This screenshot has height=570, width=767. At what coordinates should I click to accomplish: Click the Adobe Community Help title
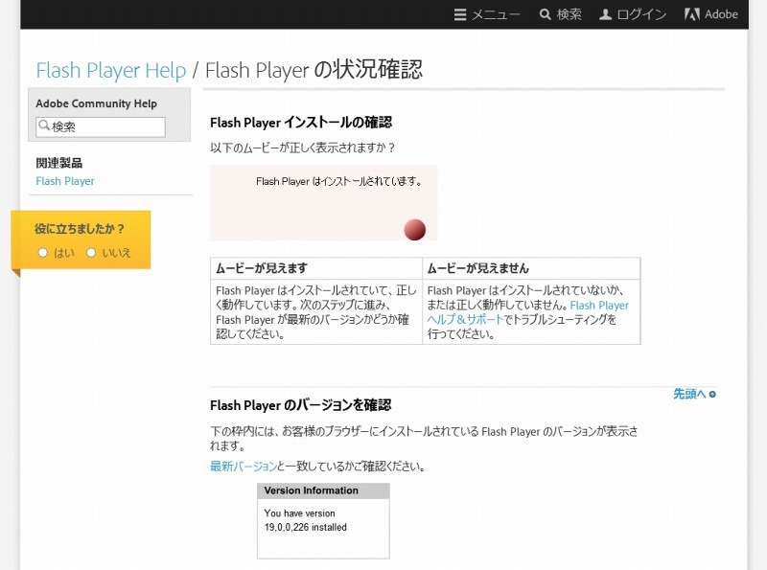(97, 103)
